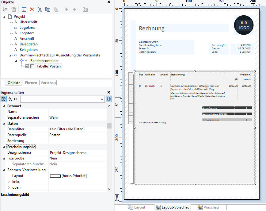Click the Datenfilter value field
The width and height of the screenshot is (266, 211).
point(78,129)
